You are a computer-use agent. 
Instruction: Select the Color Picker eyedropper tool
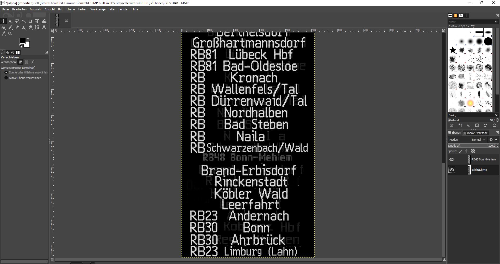coord(3,34)
